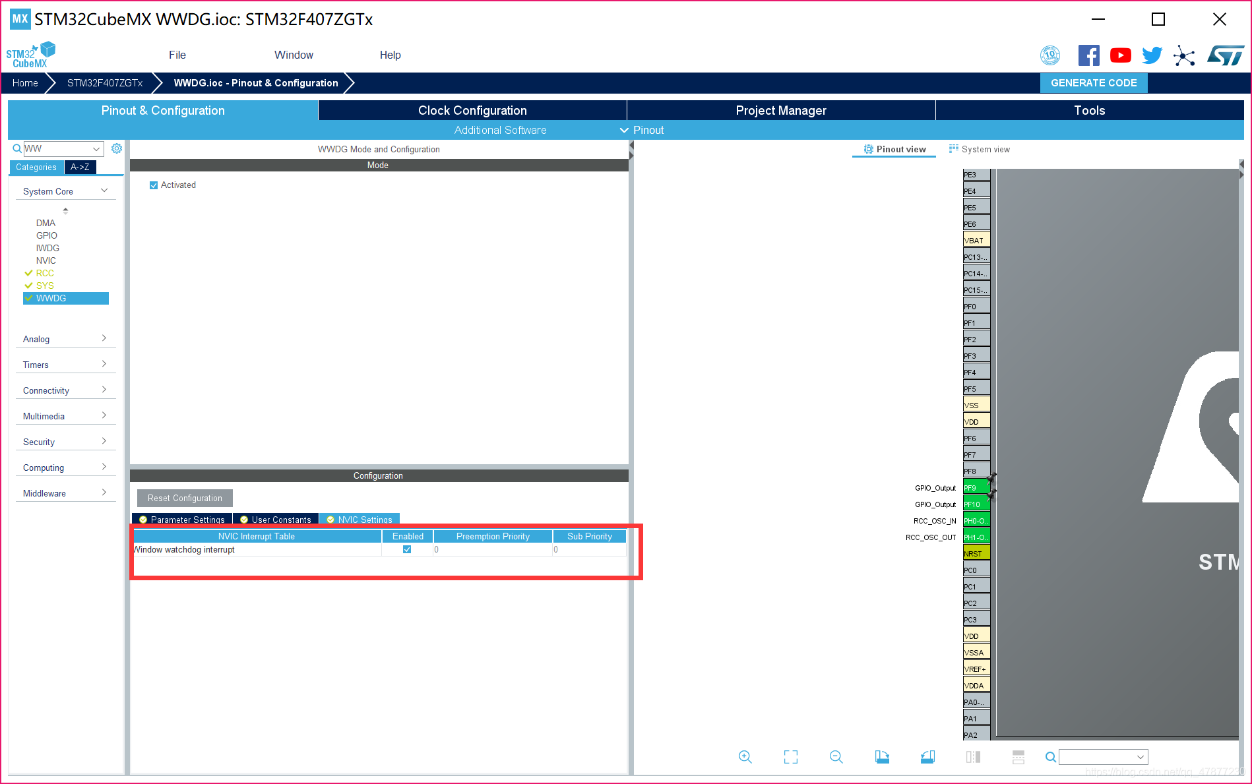
Task: Go to Home breadcrumb
Action: tap(25, 83)
